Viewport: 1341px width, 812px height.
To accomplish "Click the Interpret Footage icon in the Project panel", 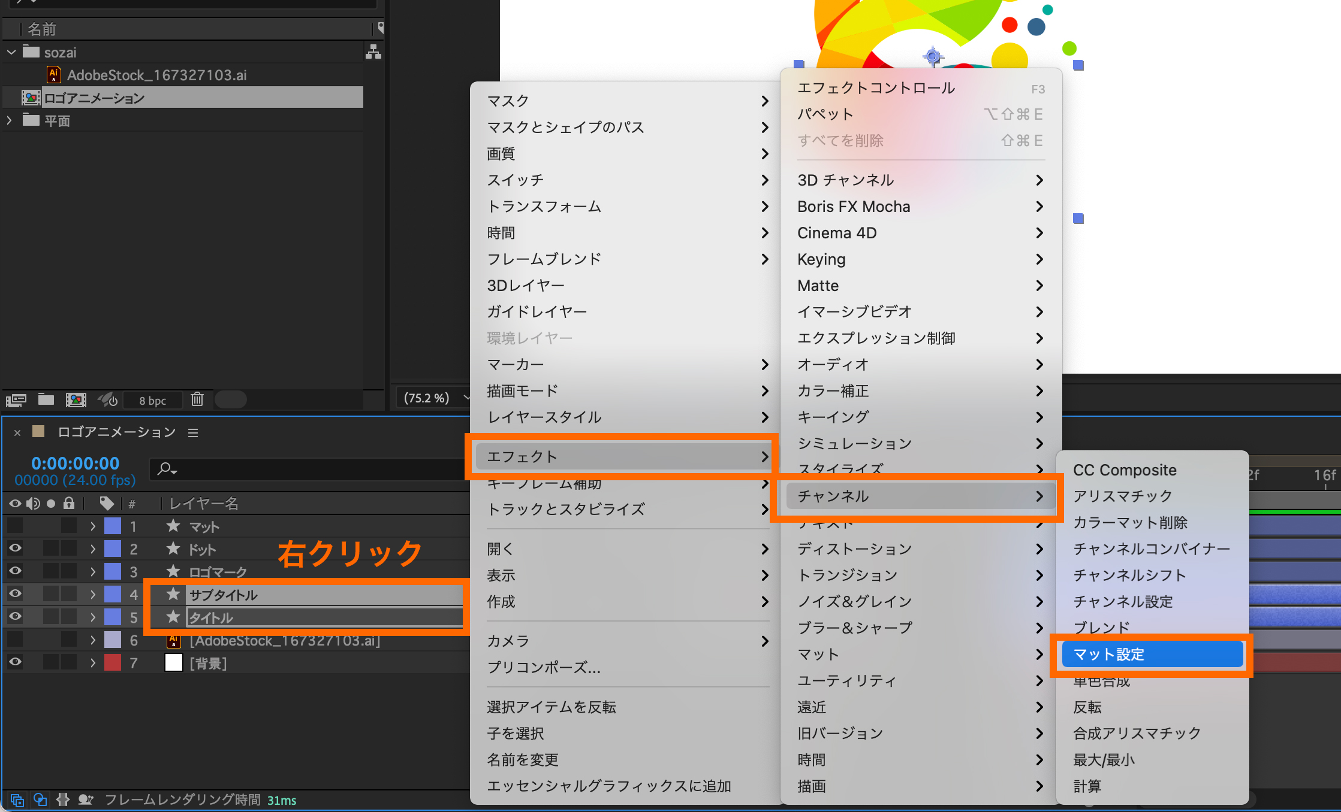I will pos(16,399).
